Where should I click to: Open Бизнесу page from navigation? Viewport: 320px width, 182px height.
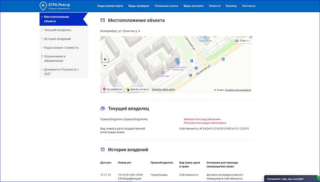pos(231,6)
